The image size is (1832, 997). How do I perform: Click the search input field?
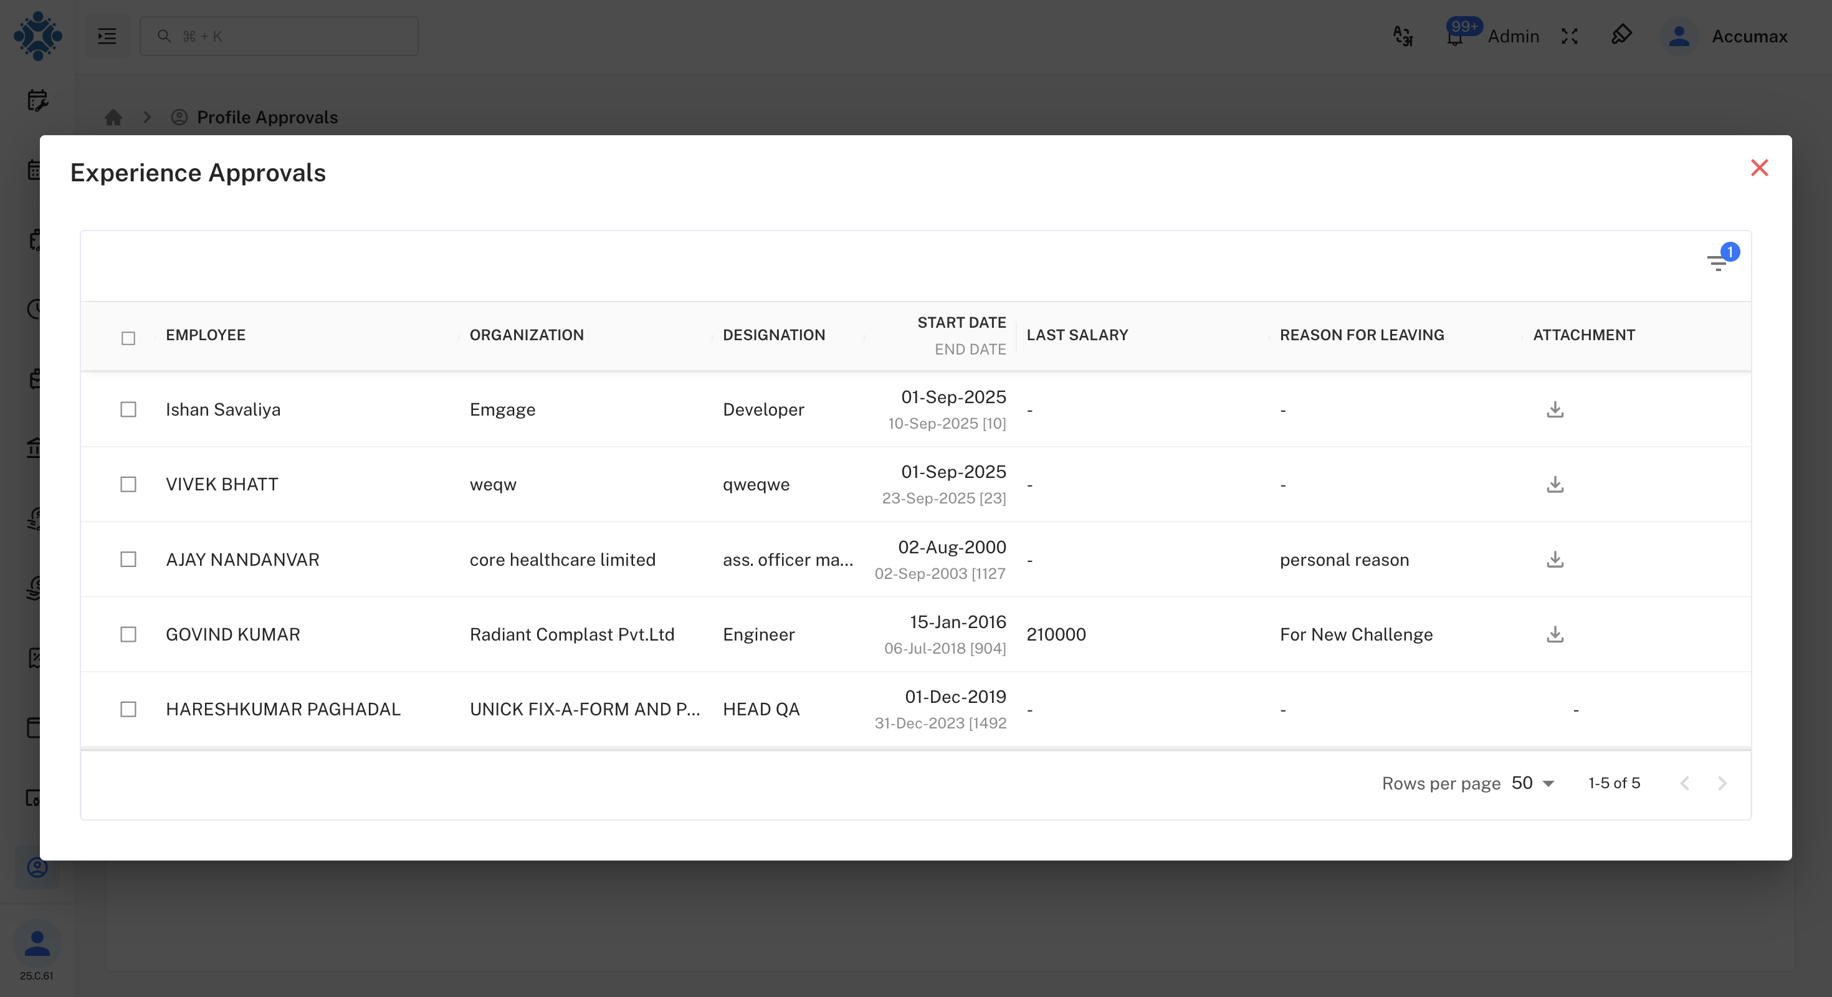pos(279,36)
